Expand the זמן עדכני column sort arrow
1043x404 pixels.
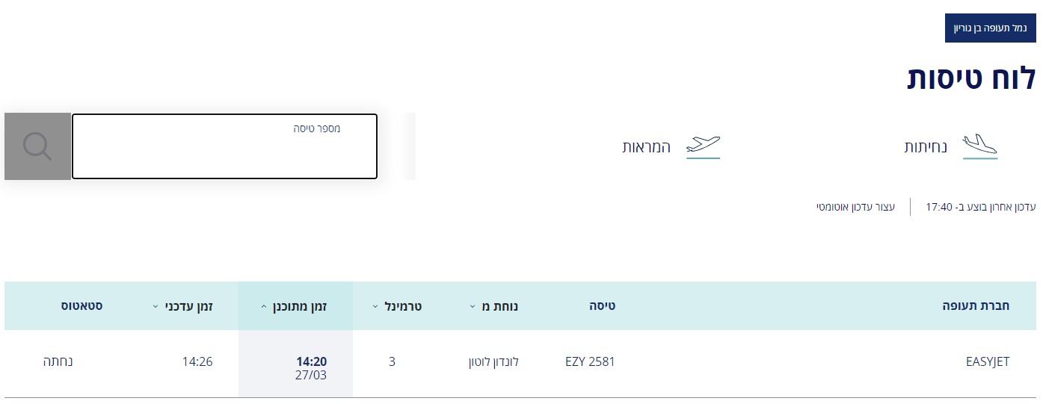(155, 306)
